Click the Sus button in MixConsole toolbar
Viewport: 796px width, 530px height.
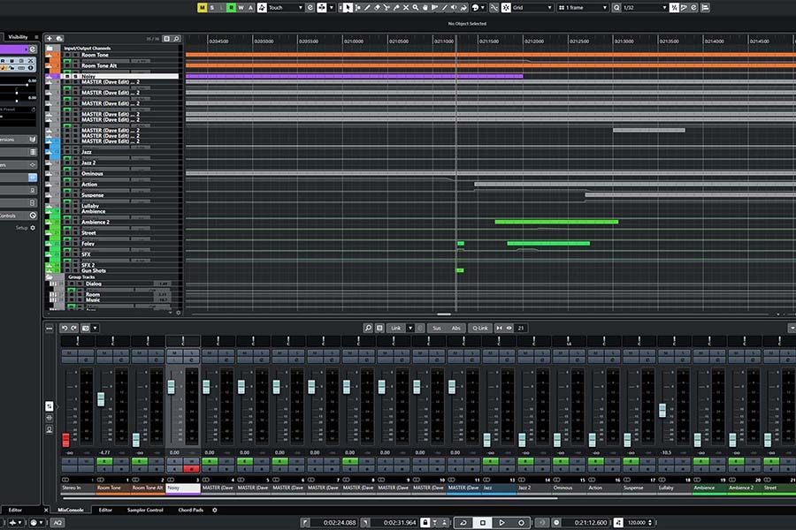[x=436, y=328]
